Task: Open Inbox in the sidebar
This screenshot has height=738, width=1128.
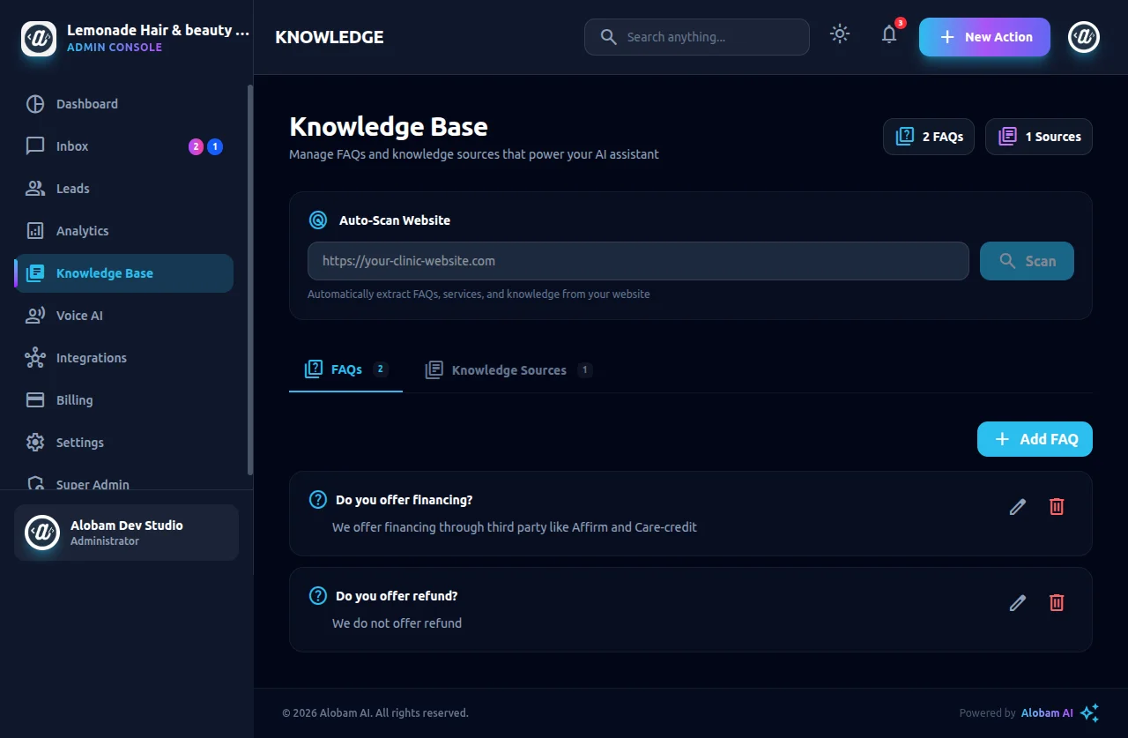Action: click(x=124, y=146)
